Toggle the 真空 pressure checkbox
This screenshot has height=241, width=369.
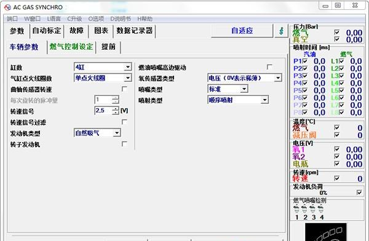(x=337, y=39)
